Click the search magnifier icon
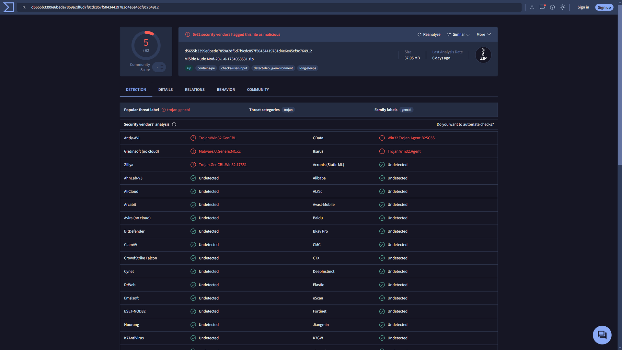 pos(24,7)
